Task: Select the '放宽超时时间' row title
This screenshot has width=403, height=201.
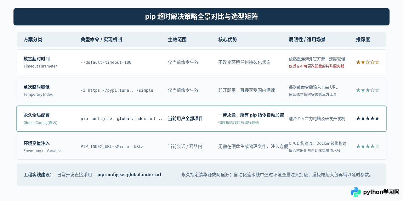Action: tap(37, 59)
